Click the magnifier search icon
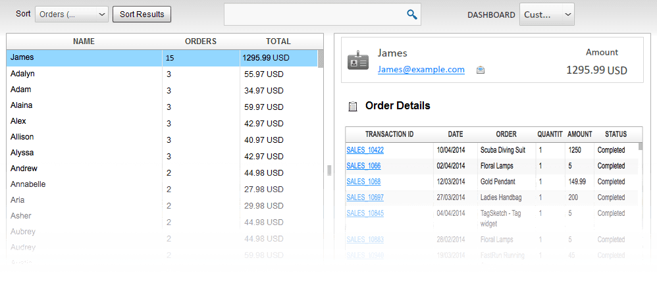This screenshot has width=657, height=285. tap(412, 14)
